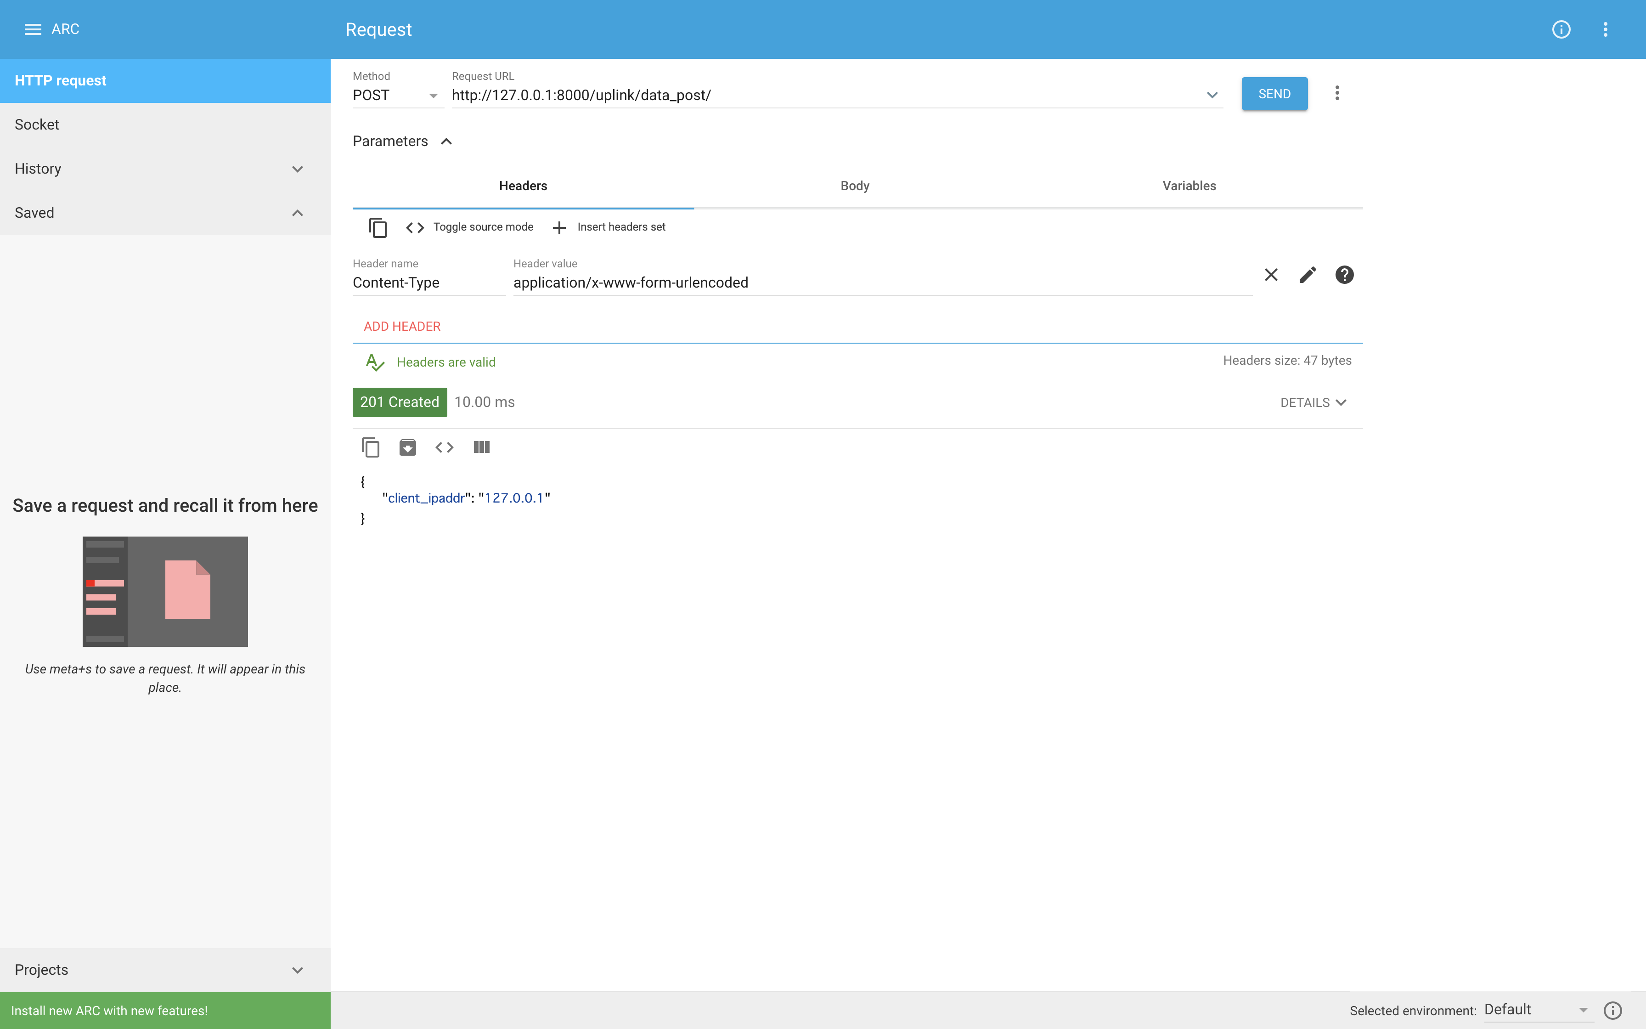Click the top-right info icon
The width and height of the screenshot is (1646, 1029).
1561,29
